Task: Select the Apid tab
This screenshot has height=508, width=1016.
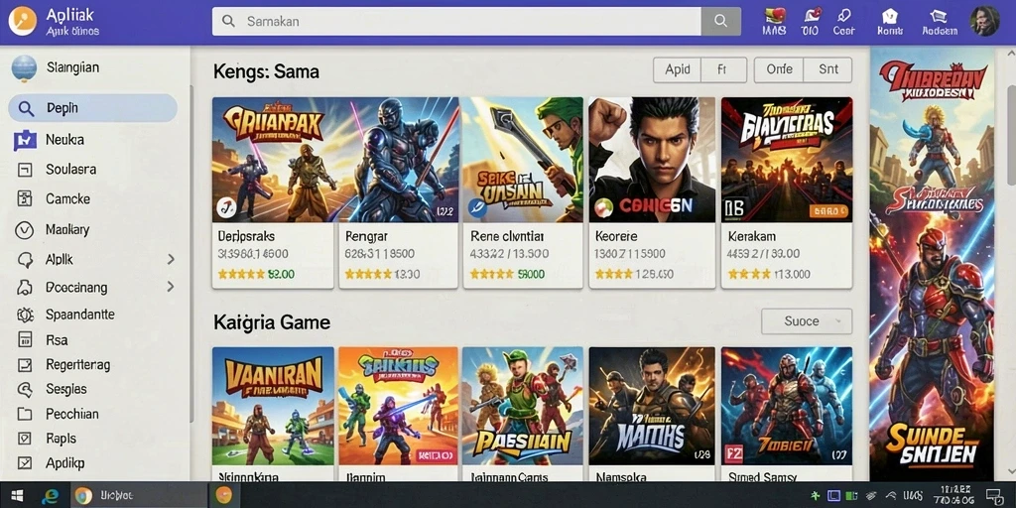Action: (677, 70)
